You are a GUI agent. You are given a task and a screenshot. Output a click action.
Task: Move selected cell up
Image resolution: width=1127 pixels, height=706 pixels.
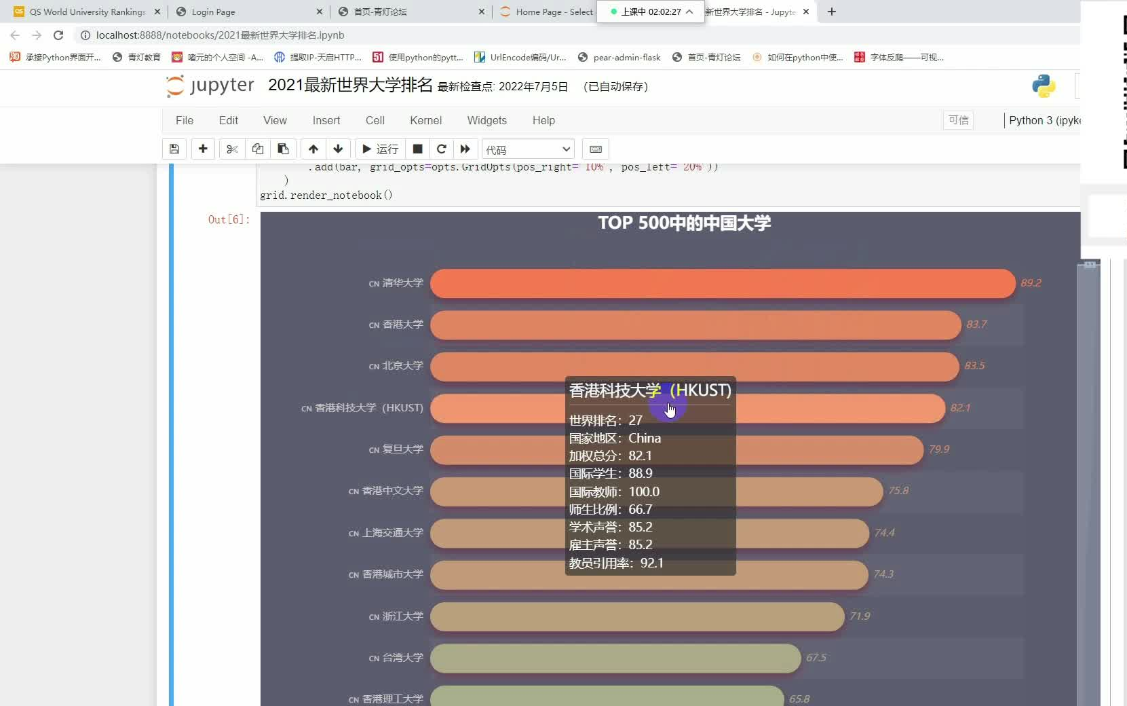313,149
